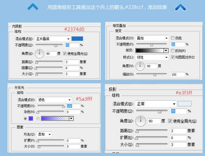Click the red #5a3fff color code text
Image resolution: width=205 pixels, height=156 pixels.
click(84, 99)
